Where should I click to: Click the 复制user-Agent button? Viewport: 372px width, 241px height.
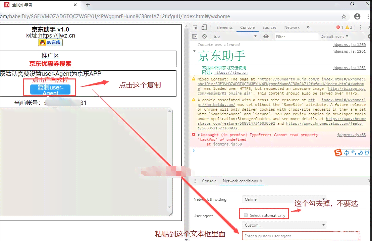[50, 89]
